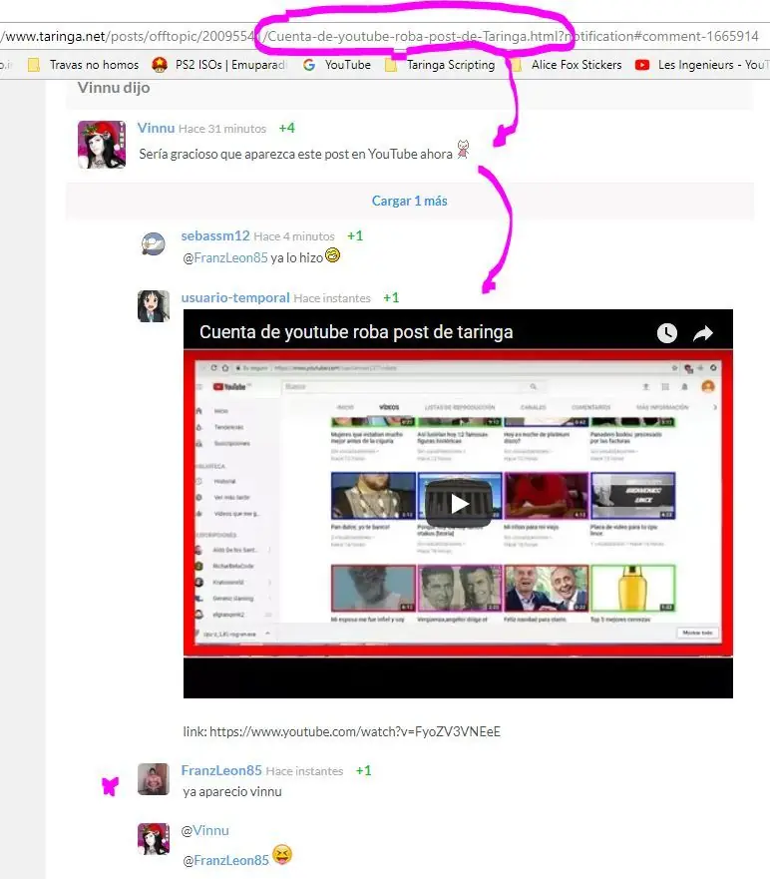Click the laughing emoji in sebassm12's reply
Image resolution: width=770 pixels, height=879 pixels.
333,255
